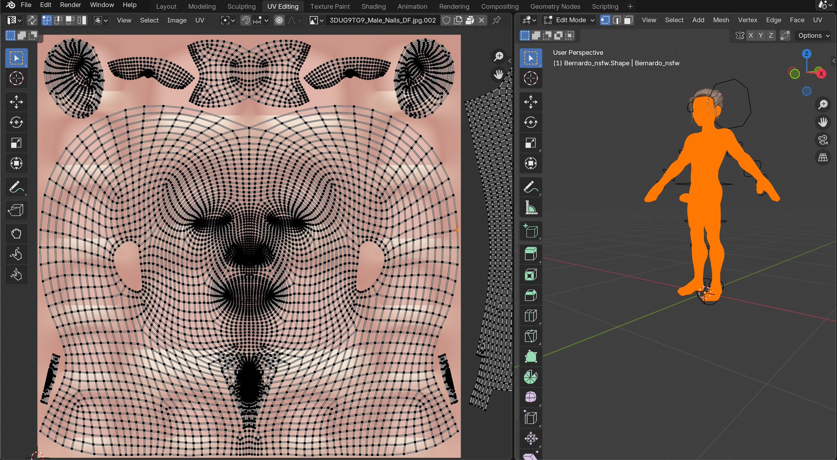
Task: Select the Poly Build tool
Action: point(530,356)
